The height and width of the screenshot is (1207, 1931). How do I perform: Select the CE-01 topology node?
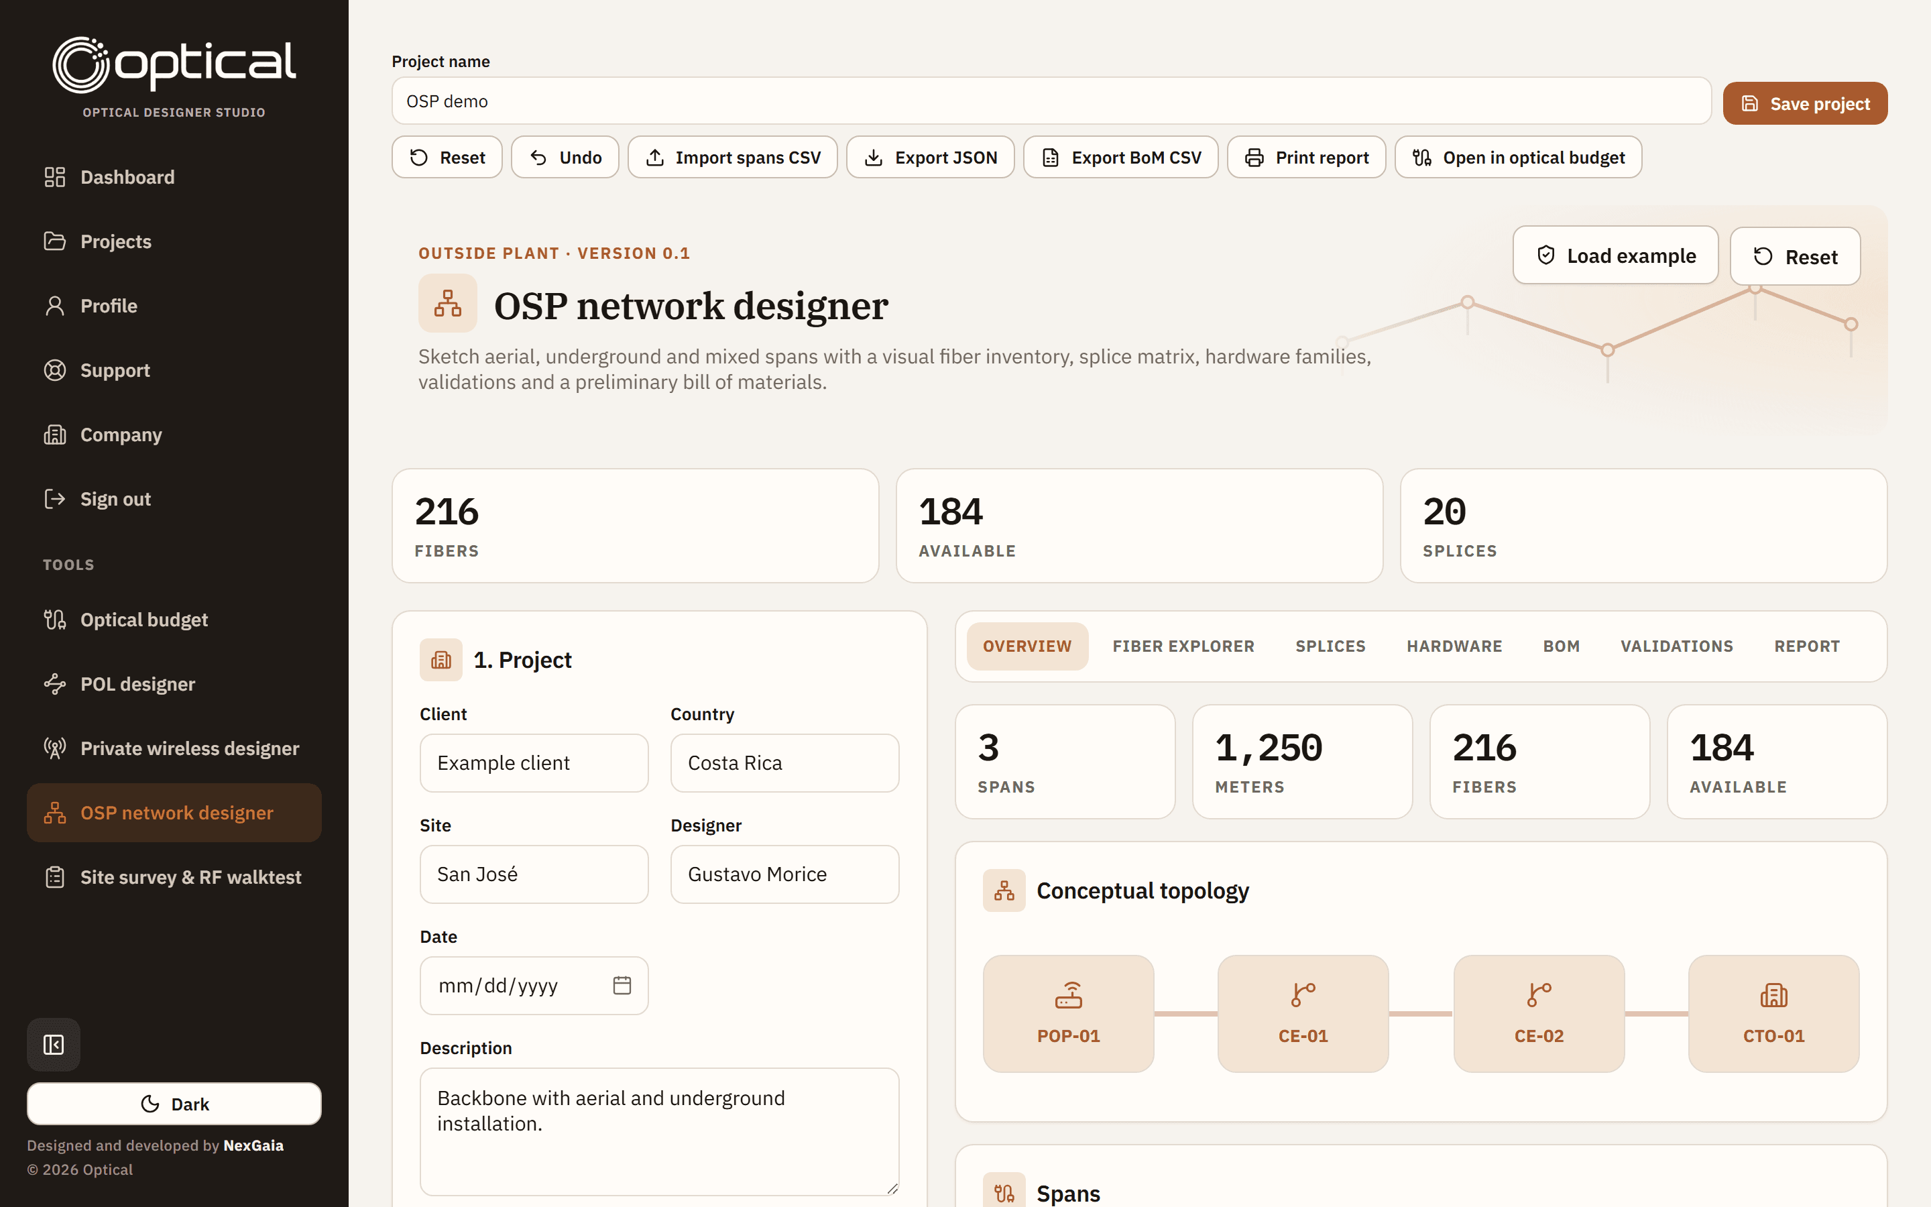(1303, 1014)
